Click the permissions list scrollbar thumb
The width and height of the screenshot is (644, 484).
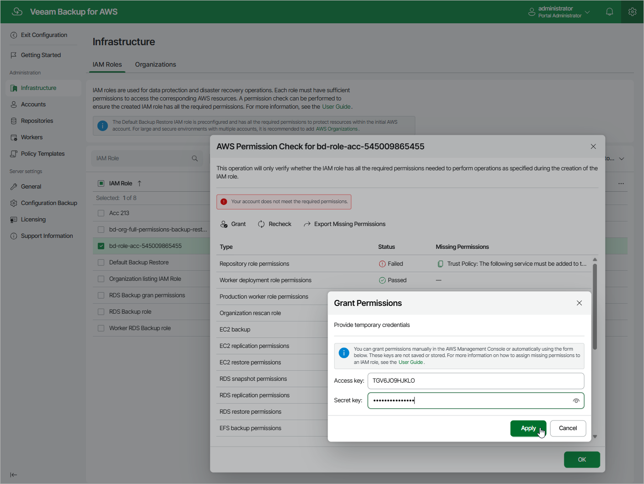click(x=595, y=307)
